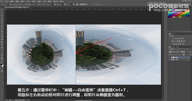Select the Dodge tool
Viewport: 192px width, 101px height.
click(2, 44)
